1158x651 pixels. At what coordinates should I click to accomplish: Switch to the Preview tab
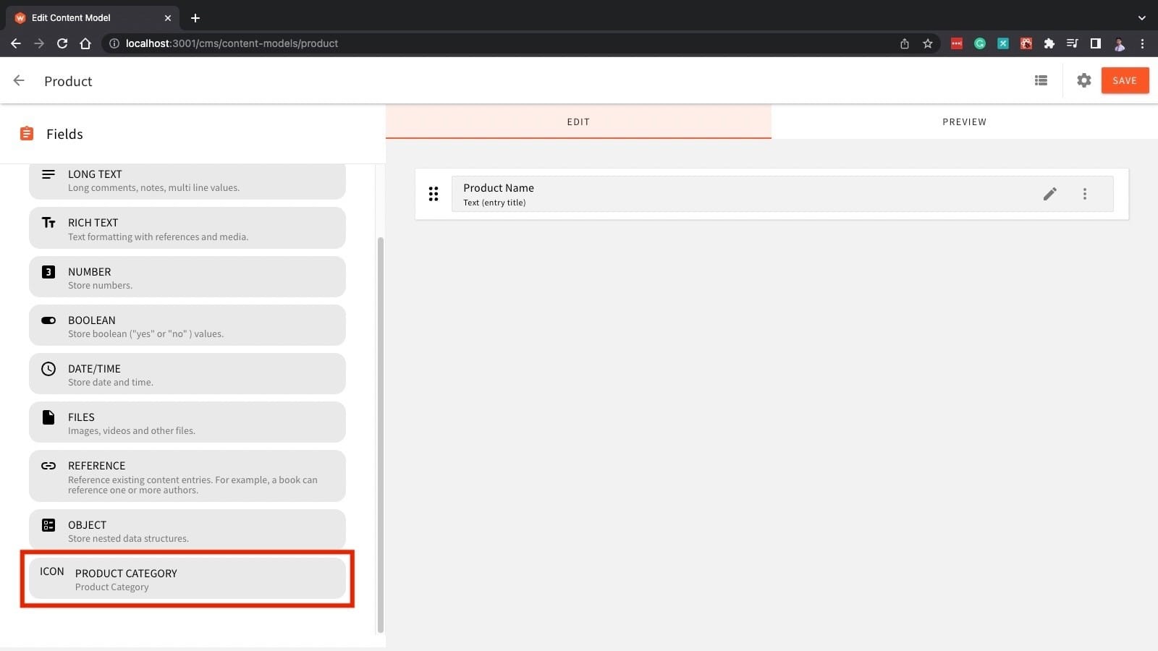tap(964, 122)
